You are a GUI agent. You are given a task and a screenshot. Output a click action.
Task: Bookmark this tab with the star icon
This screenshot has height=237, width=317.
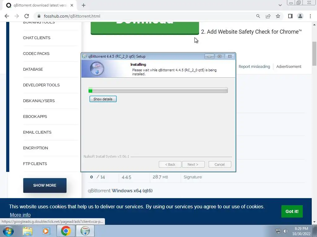[x=278, y=16]
